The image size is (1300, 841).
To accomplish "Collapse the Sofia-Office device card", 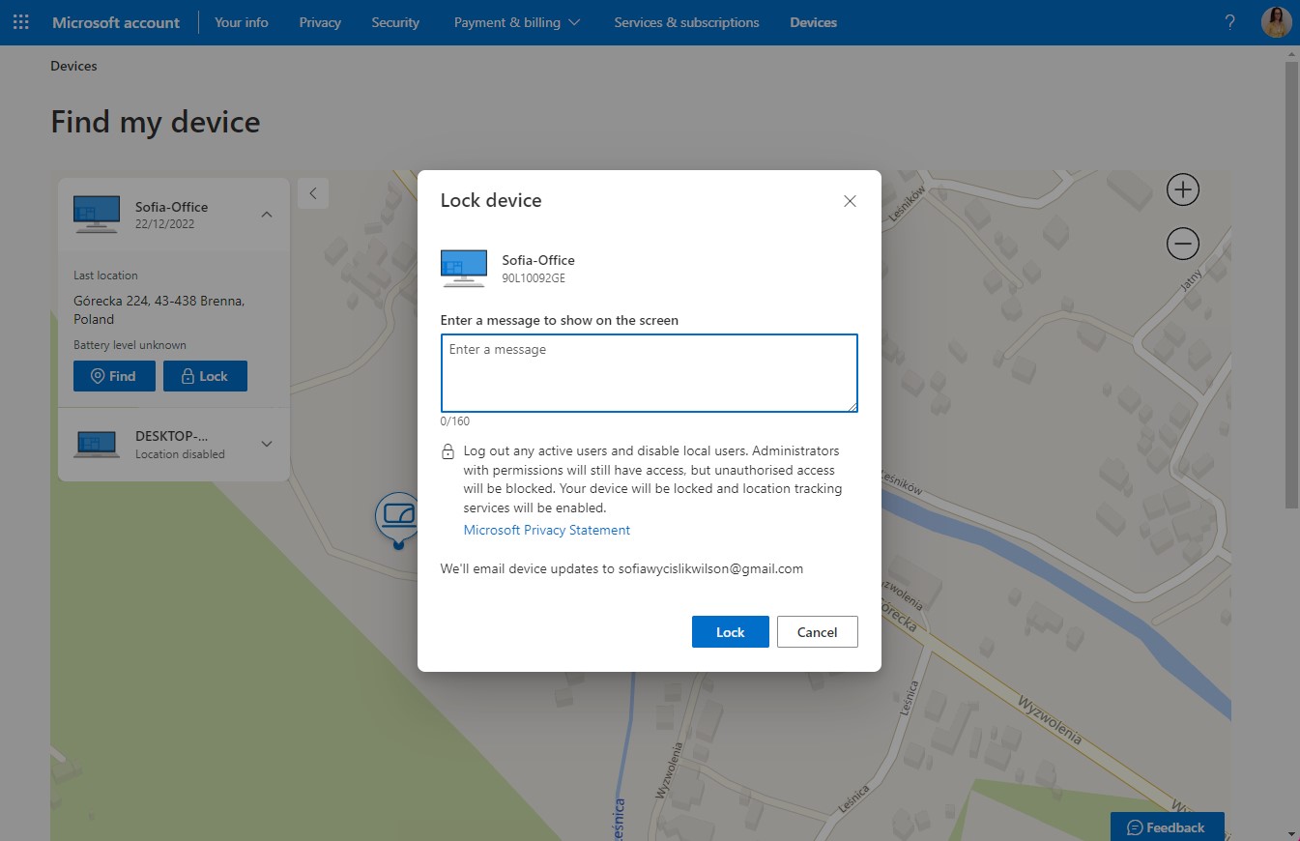I will (267, 215).
